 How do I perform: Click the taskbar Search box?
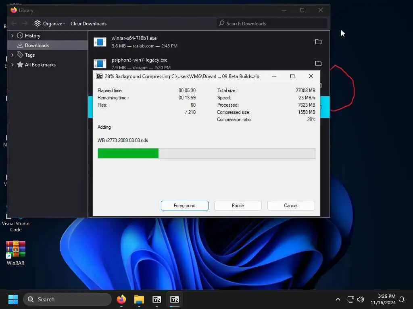(x=67, y=299)
